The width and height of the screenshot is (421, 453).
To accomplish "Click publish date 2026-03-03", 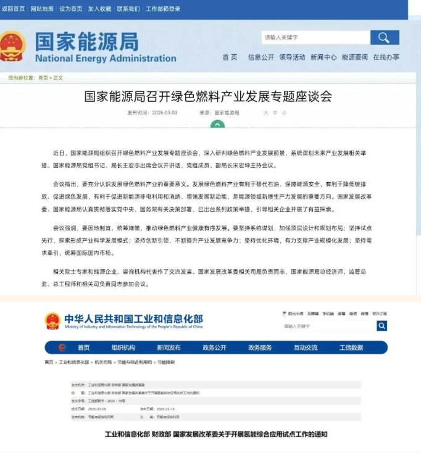I will pyautogui.click(x=165, y=113).
